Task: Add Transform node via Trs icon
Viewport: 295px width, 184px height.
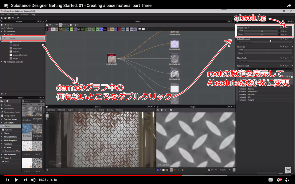Action: click(116, 29)
